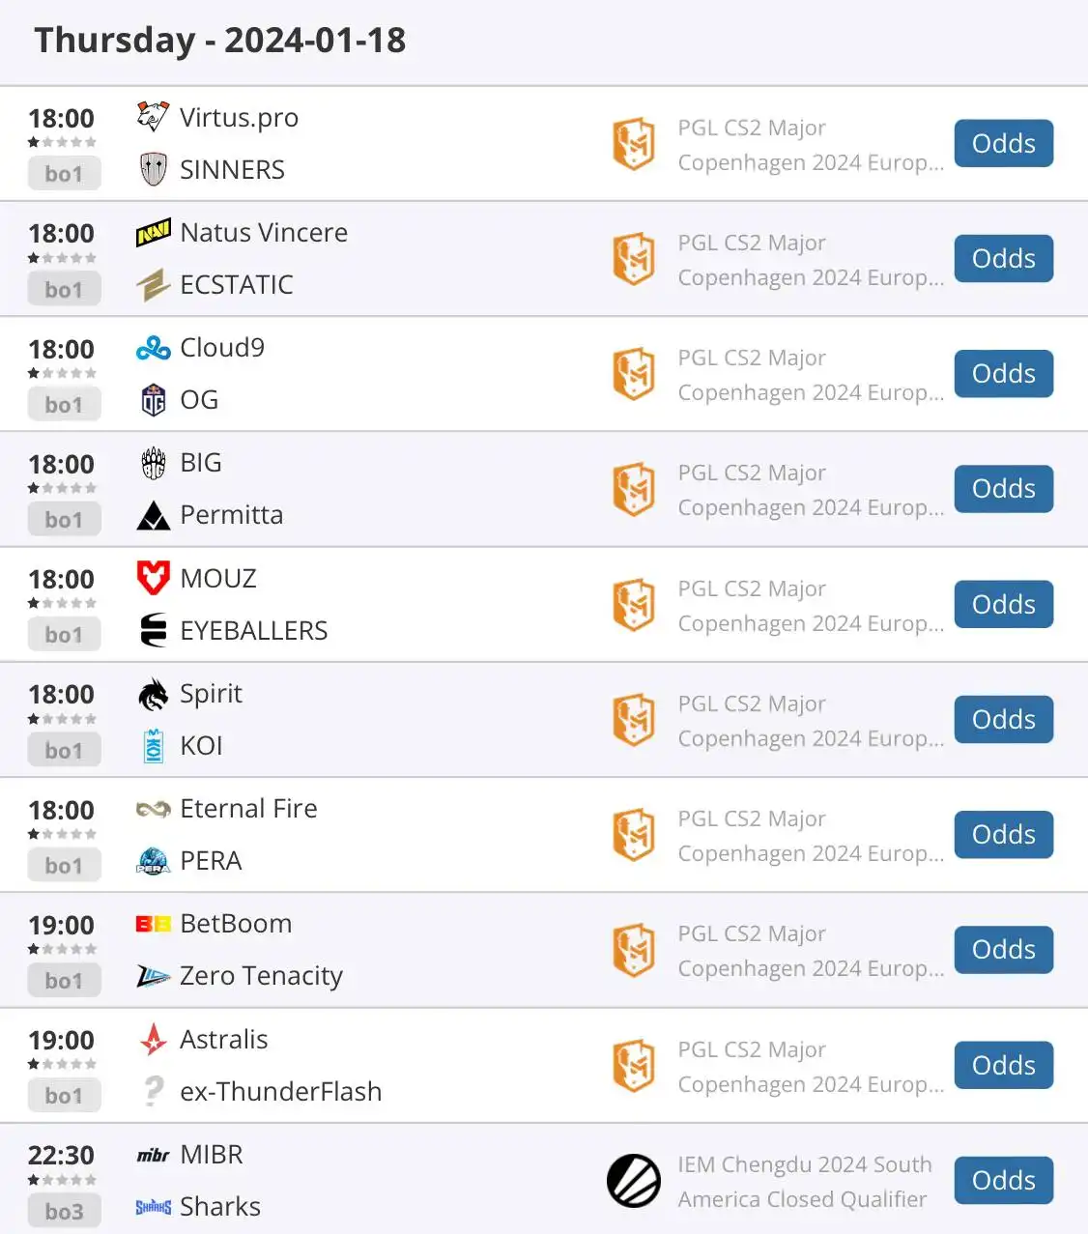Screen dimensions: 1088x1234
Task: Open the Permitta team link
Action: point(231,515)
